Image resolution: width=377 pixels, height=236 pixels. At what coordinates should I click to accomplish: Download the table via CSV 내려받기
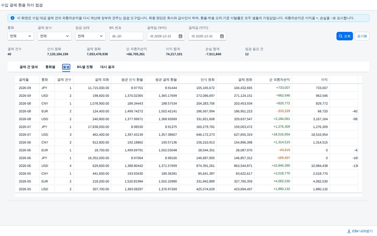click(x=360, y=231)
